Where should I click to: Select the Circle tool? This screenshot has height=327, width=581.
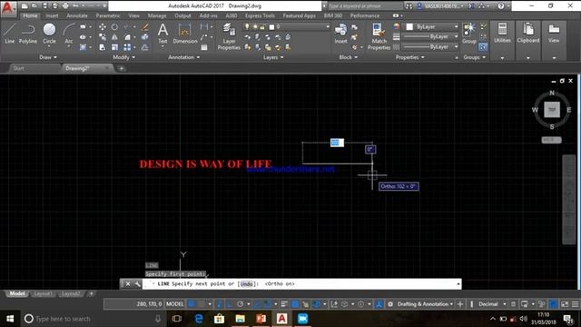[49, 34]
